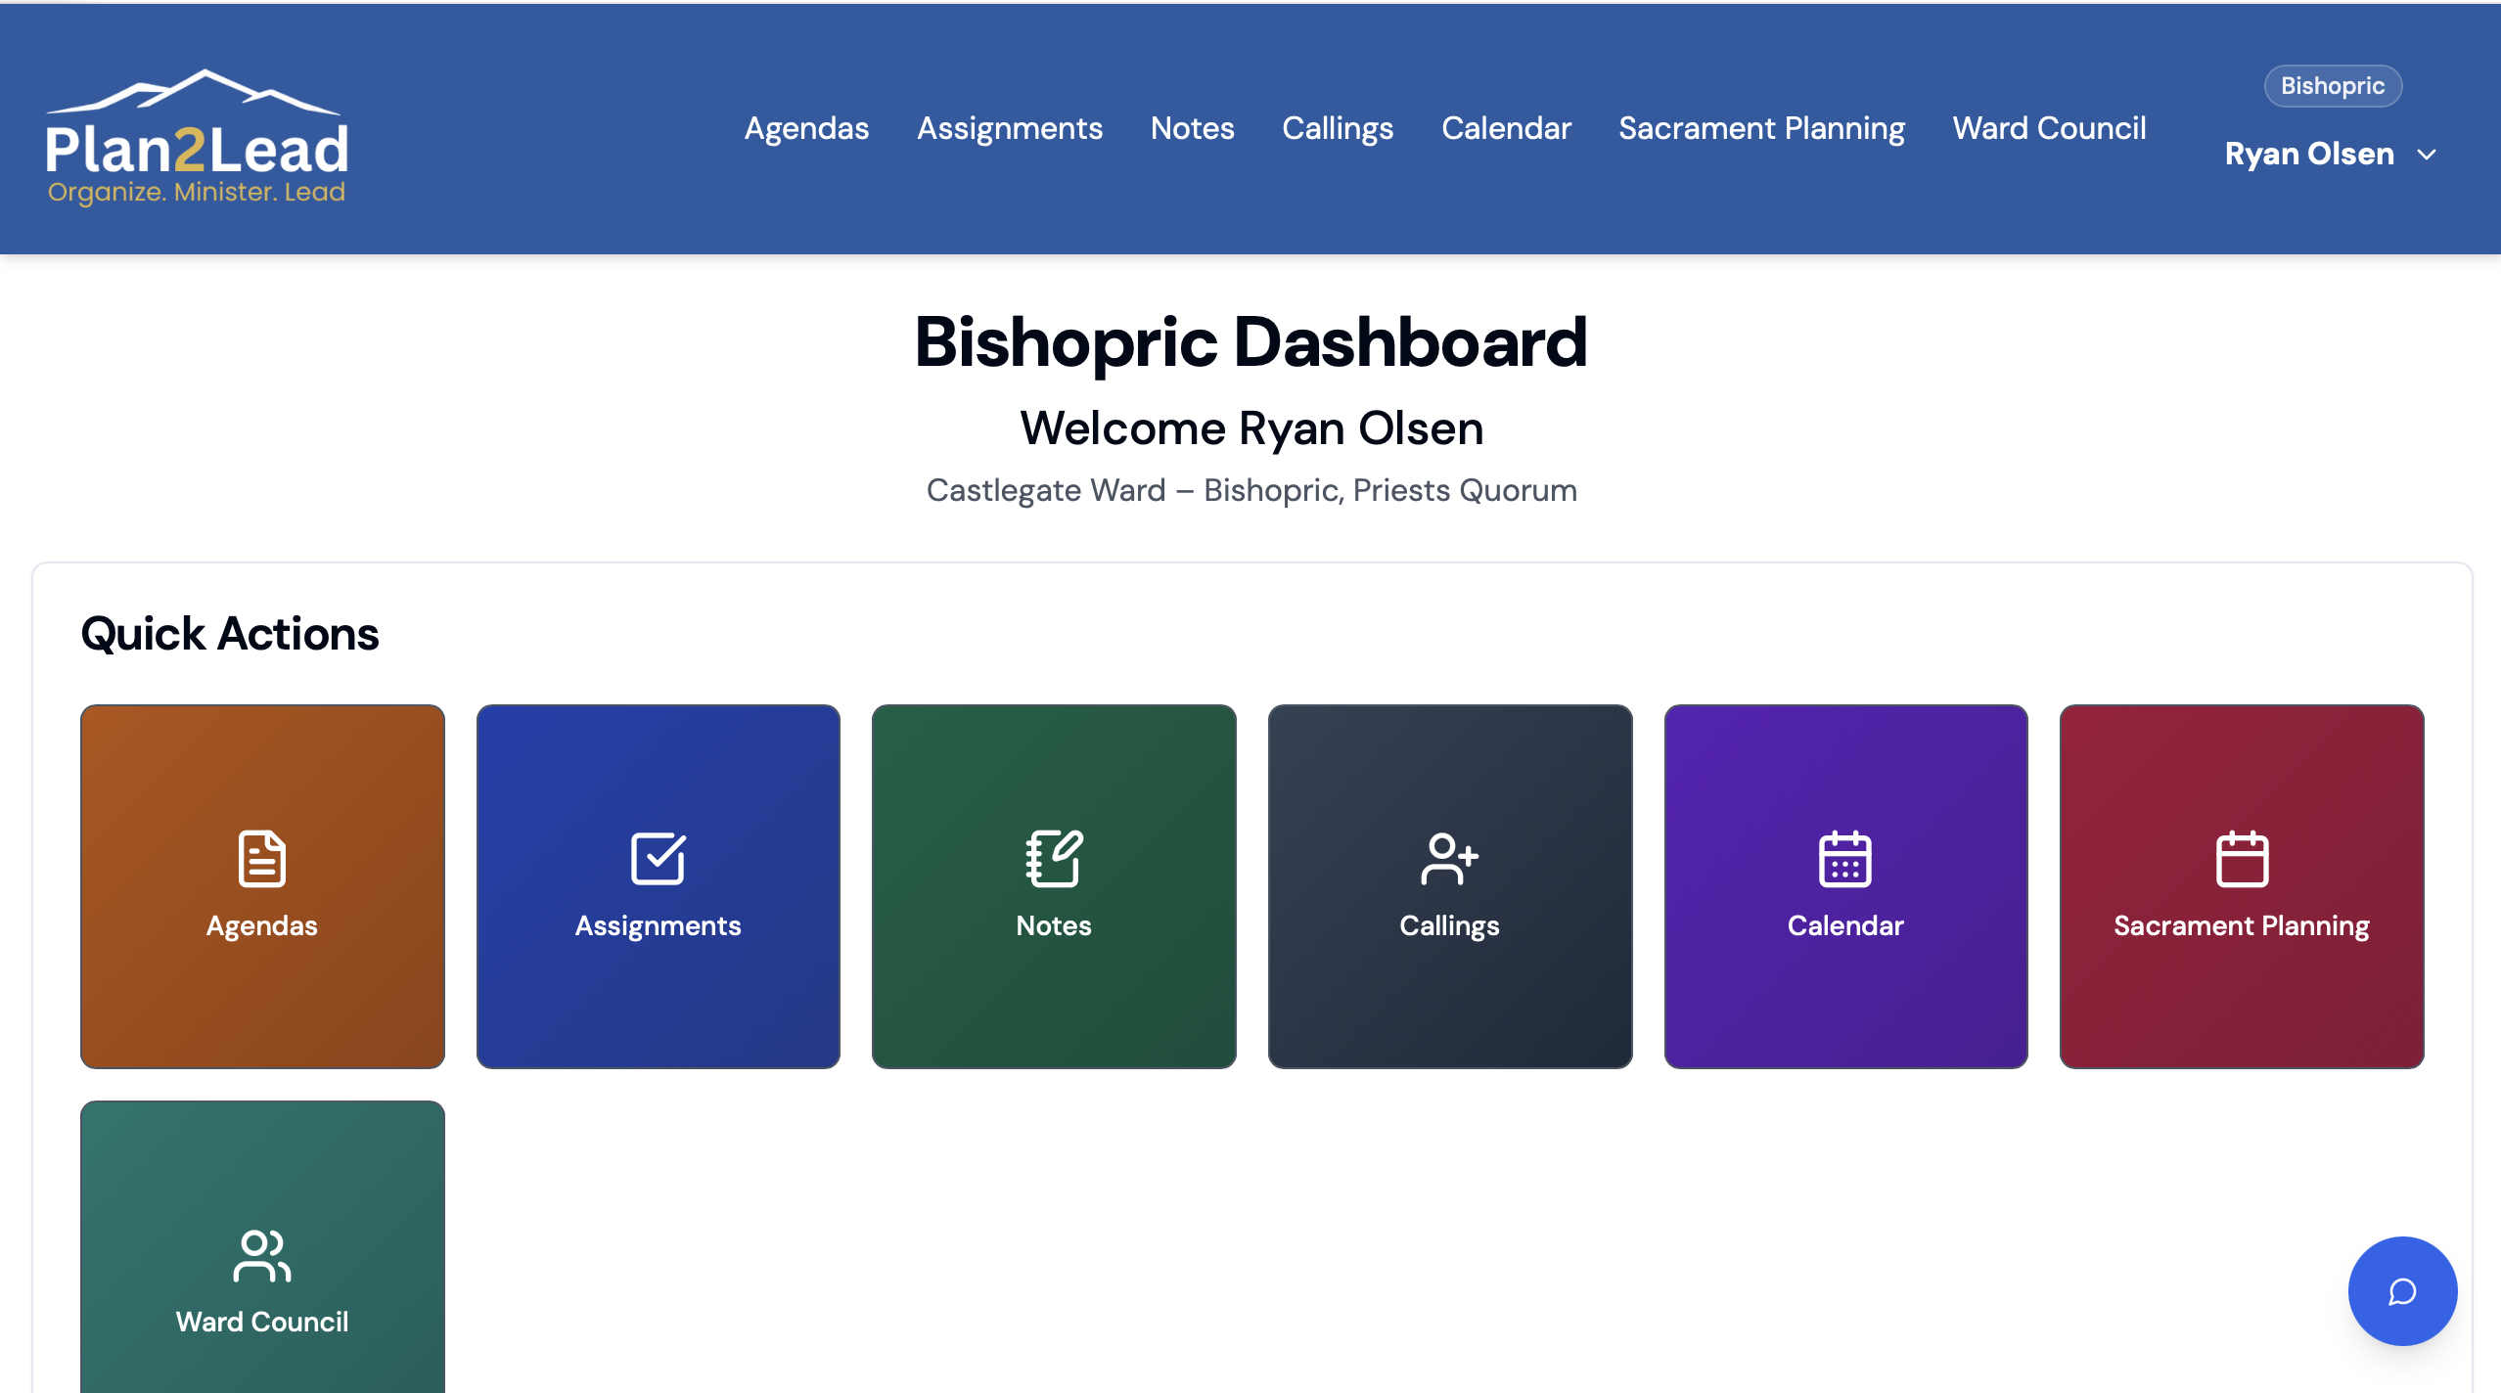Click the Sacrament Planning calendar icon
Viewport: 2501px width, 1393px height.
[x=2241, y=858]
